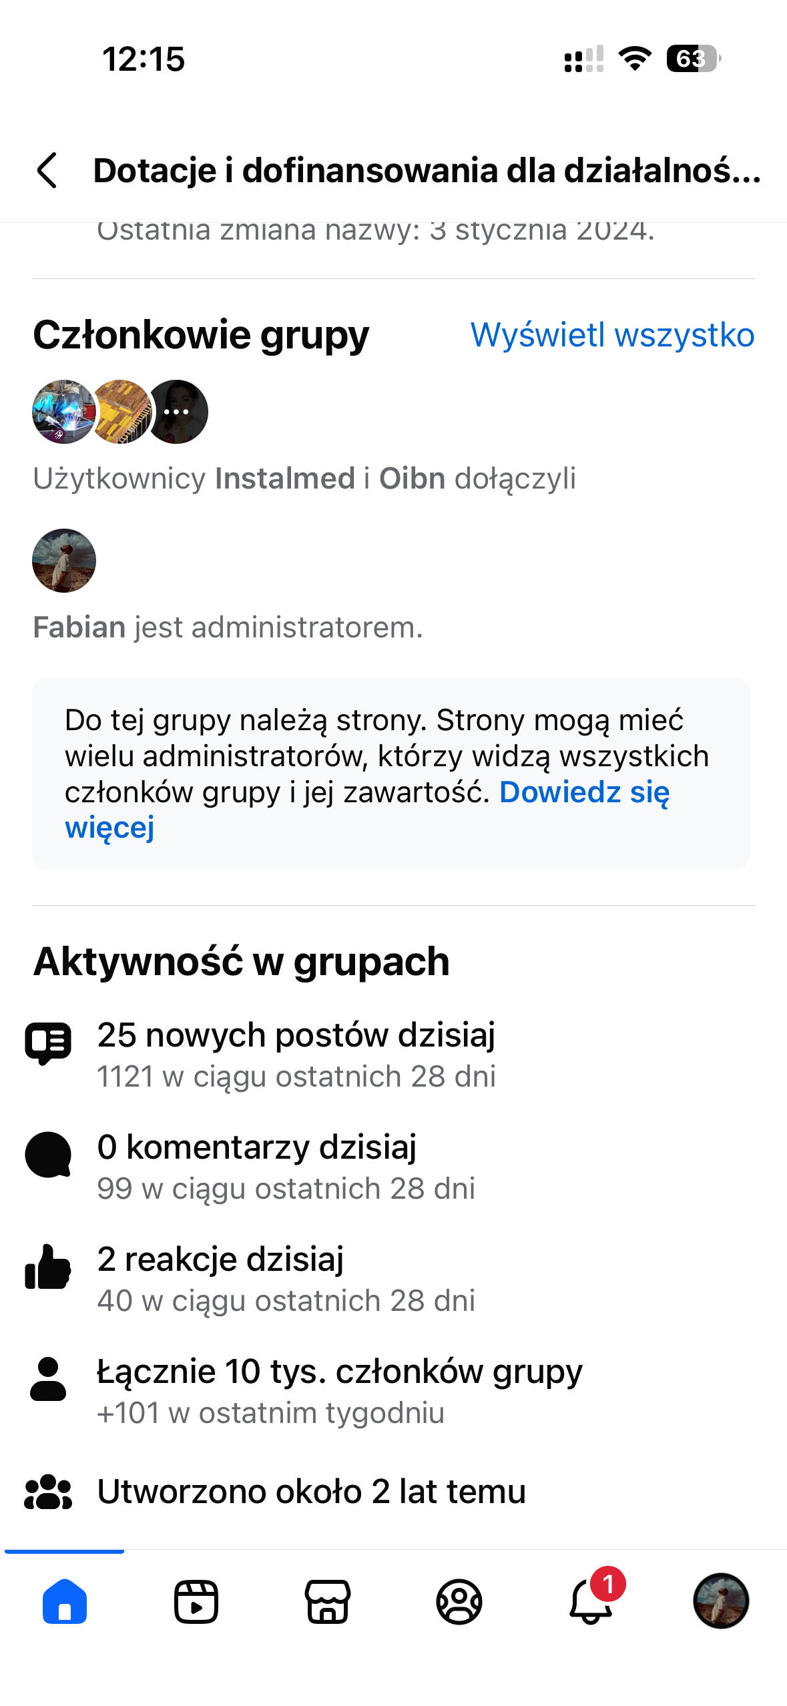Open the Home tab in bottom bar
This screenshot has height=1706, width=787.
[65, 1601]
